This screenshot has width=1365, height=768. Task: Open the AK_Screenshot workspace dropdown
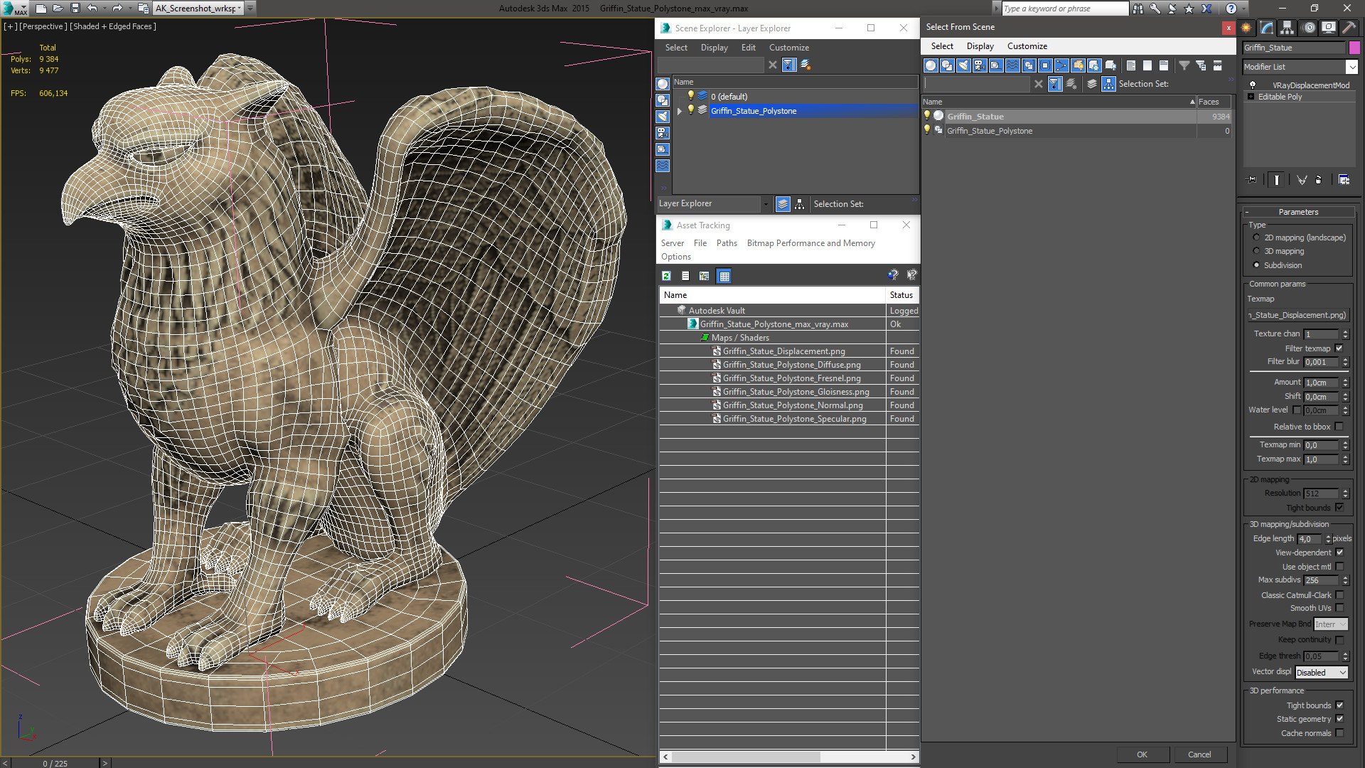pos(199,9)
